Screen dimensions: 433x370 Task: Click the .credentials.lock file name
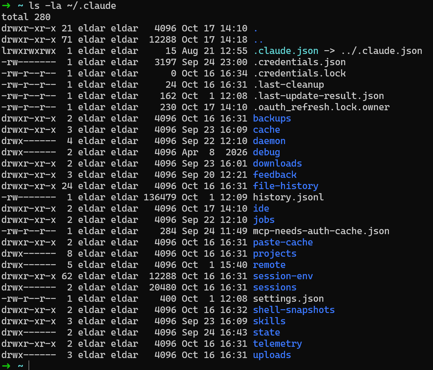299,73
